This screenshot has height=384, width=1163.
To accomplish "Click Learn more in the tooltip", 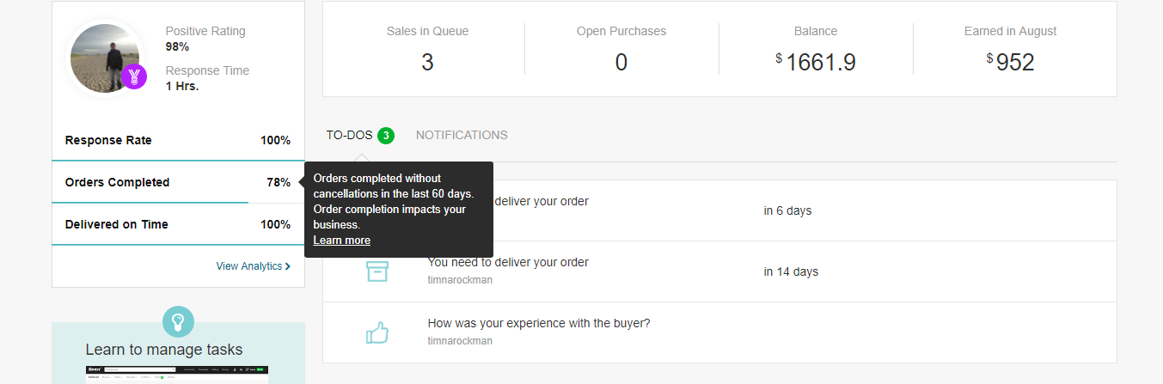I will pyautogui.click(x=341, y=241).
